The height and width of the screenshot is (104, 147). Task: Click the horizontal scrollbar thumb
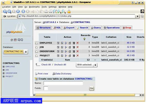pyautogui.click(x=85, y=95)
